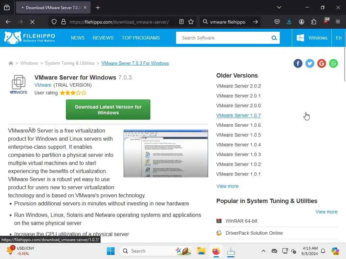
Task: Open VMware Server 1.0.2 older version
Action: coord(239,164)
